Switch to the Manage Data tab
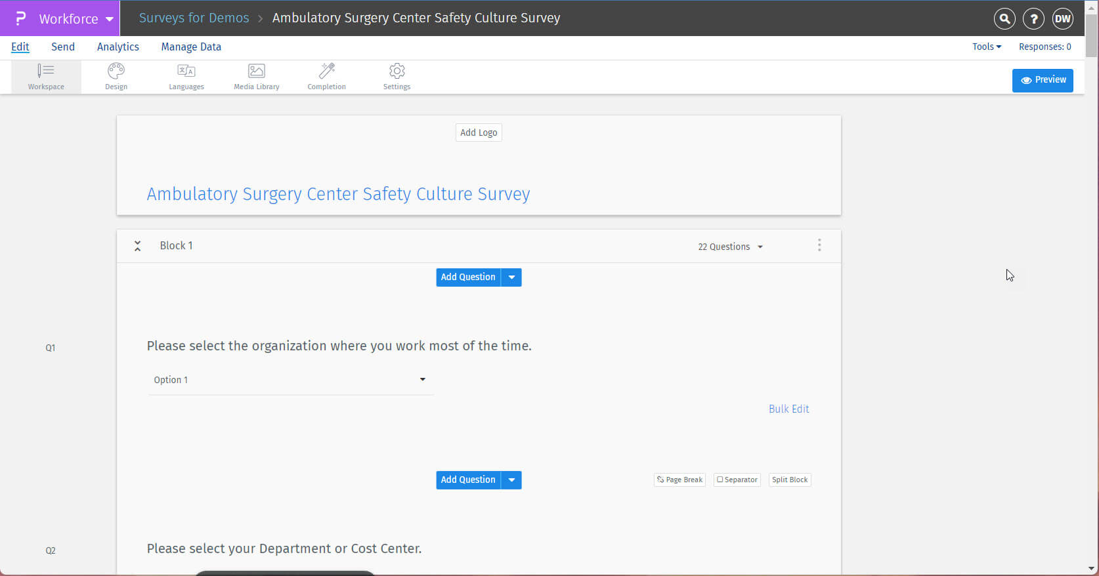The width and height of the screenshot is (1099, 576). [x=191, y=47]
